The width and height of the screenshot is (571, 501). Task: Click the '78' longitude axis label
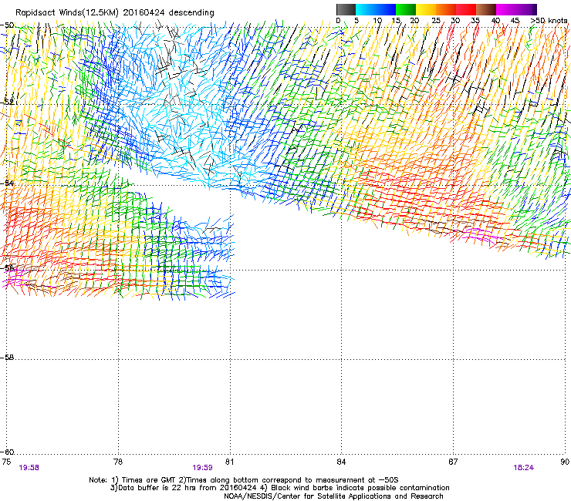pyautogui.click(x=118, y=462)
